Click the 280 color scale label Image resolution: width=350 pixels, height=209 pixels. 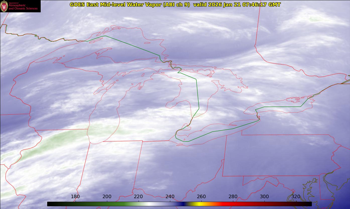(x=233, y=196)
